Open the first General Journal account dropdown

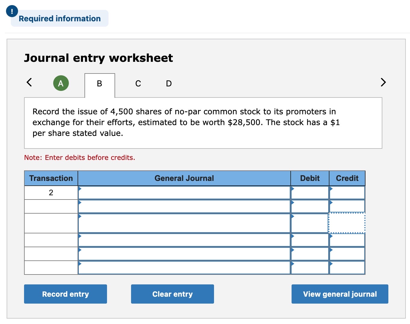80,189
